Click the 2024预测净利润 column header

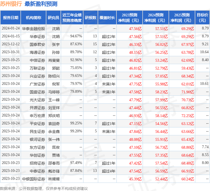156,17
